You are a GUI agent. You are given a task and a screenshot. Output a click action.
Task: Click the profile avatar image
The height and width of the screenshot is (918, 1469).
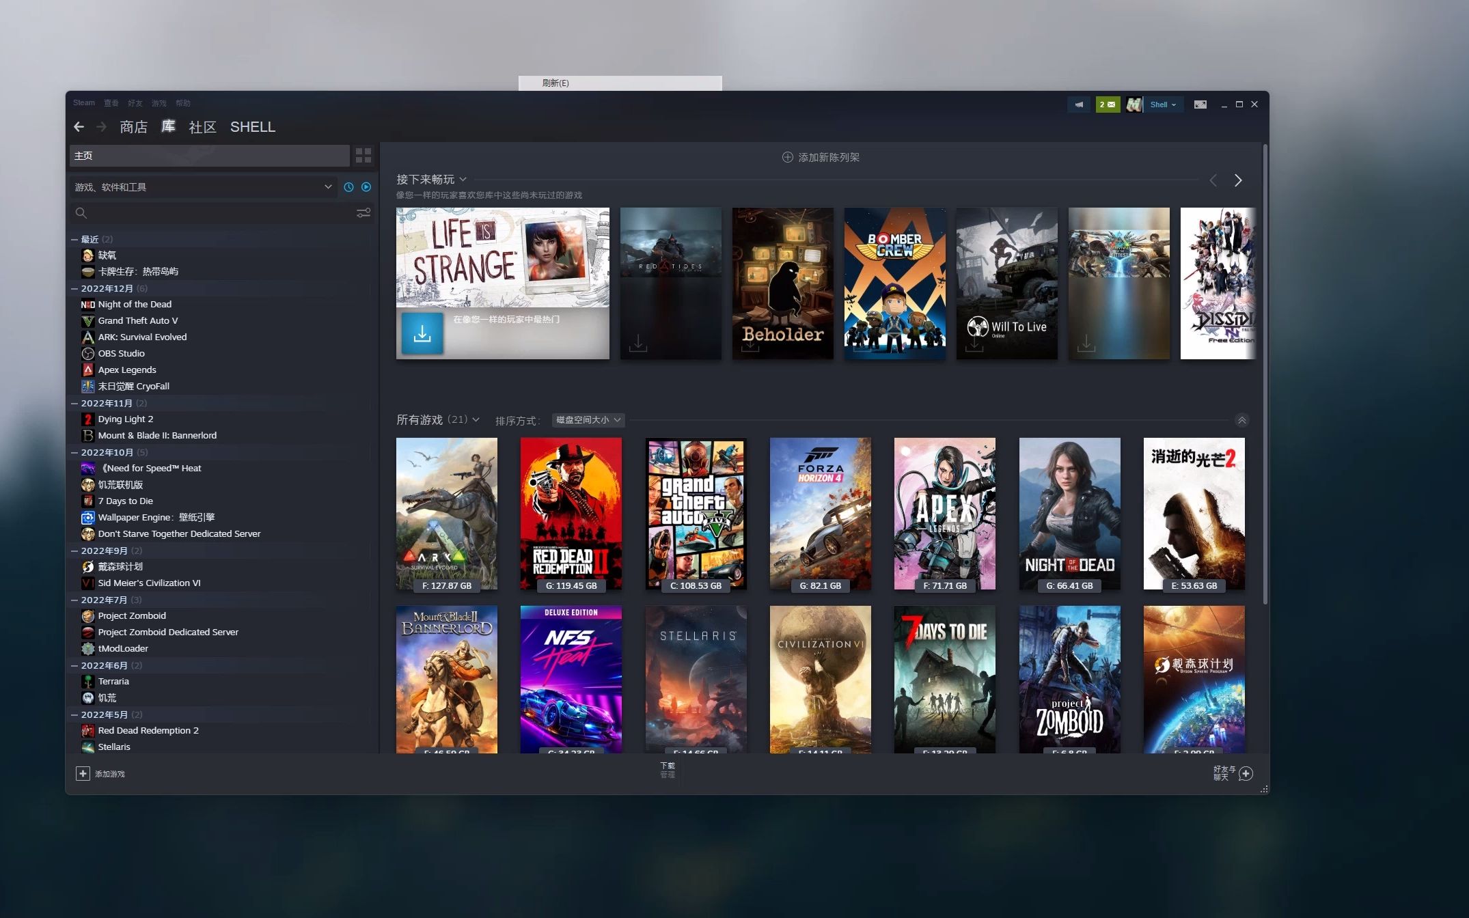(1134, 105)
